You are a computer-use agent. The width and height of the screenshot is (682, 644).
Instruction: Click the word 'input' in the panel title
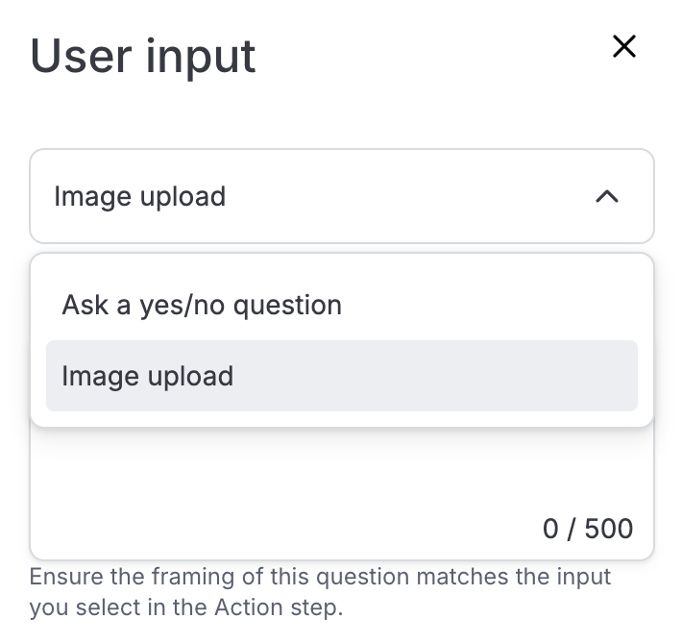pos(201,56)
